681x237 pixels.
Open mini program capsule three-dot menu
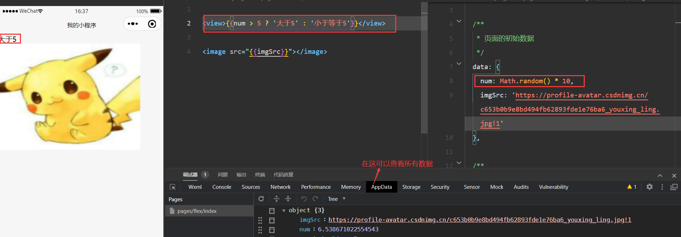coord(133,24)
